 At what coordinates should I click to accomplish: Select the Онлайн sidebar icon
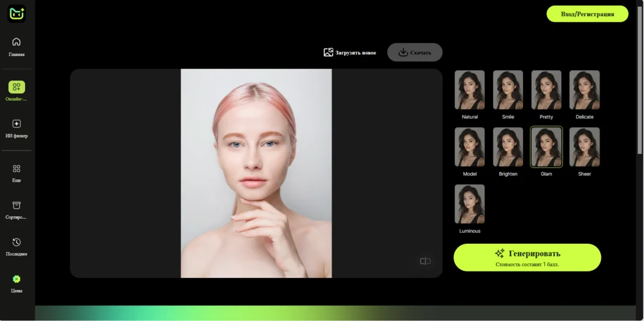pyautogui.click(x=17, y=87)
